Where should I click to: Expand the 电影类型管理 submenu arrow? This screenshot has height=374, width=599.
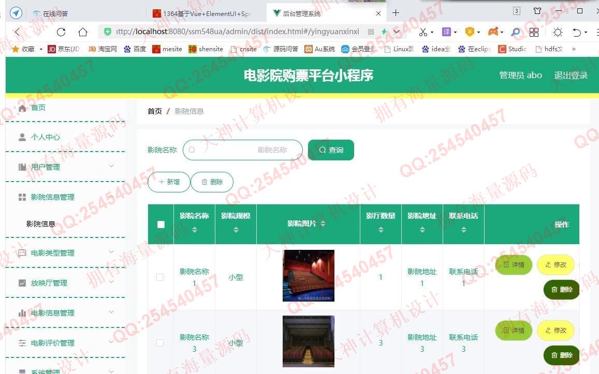pyautogui.click(x=111, y=252)
